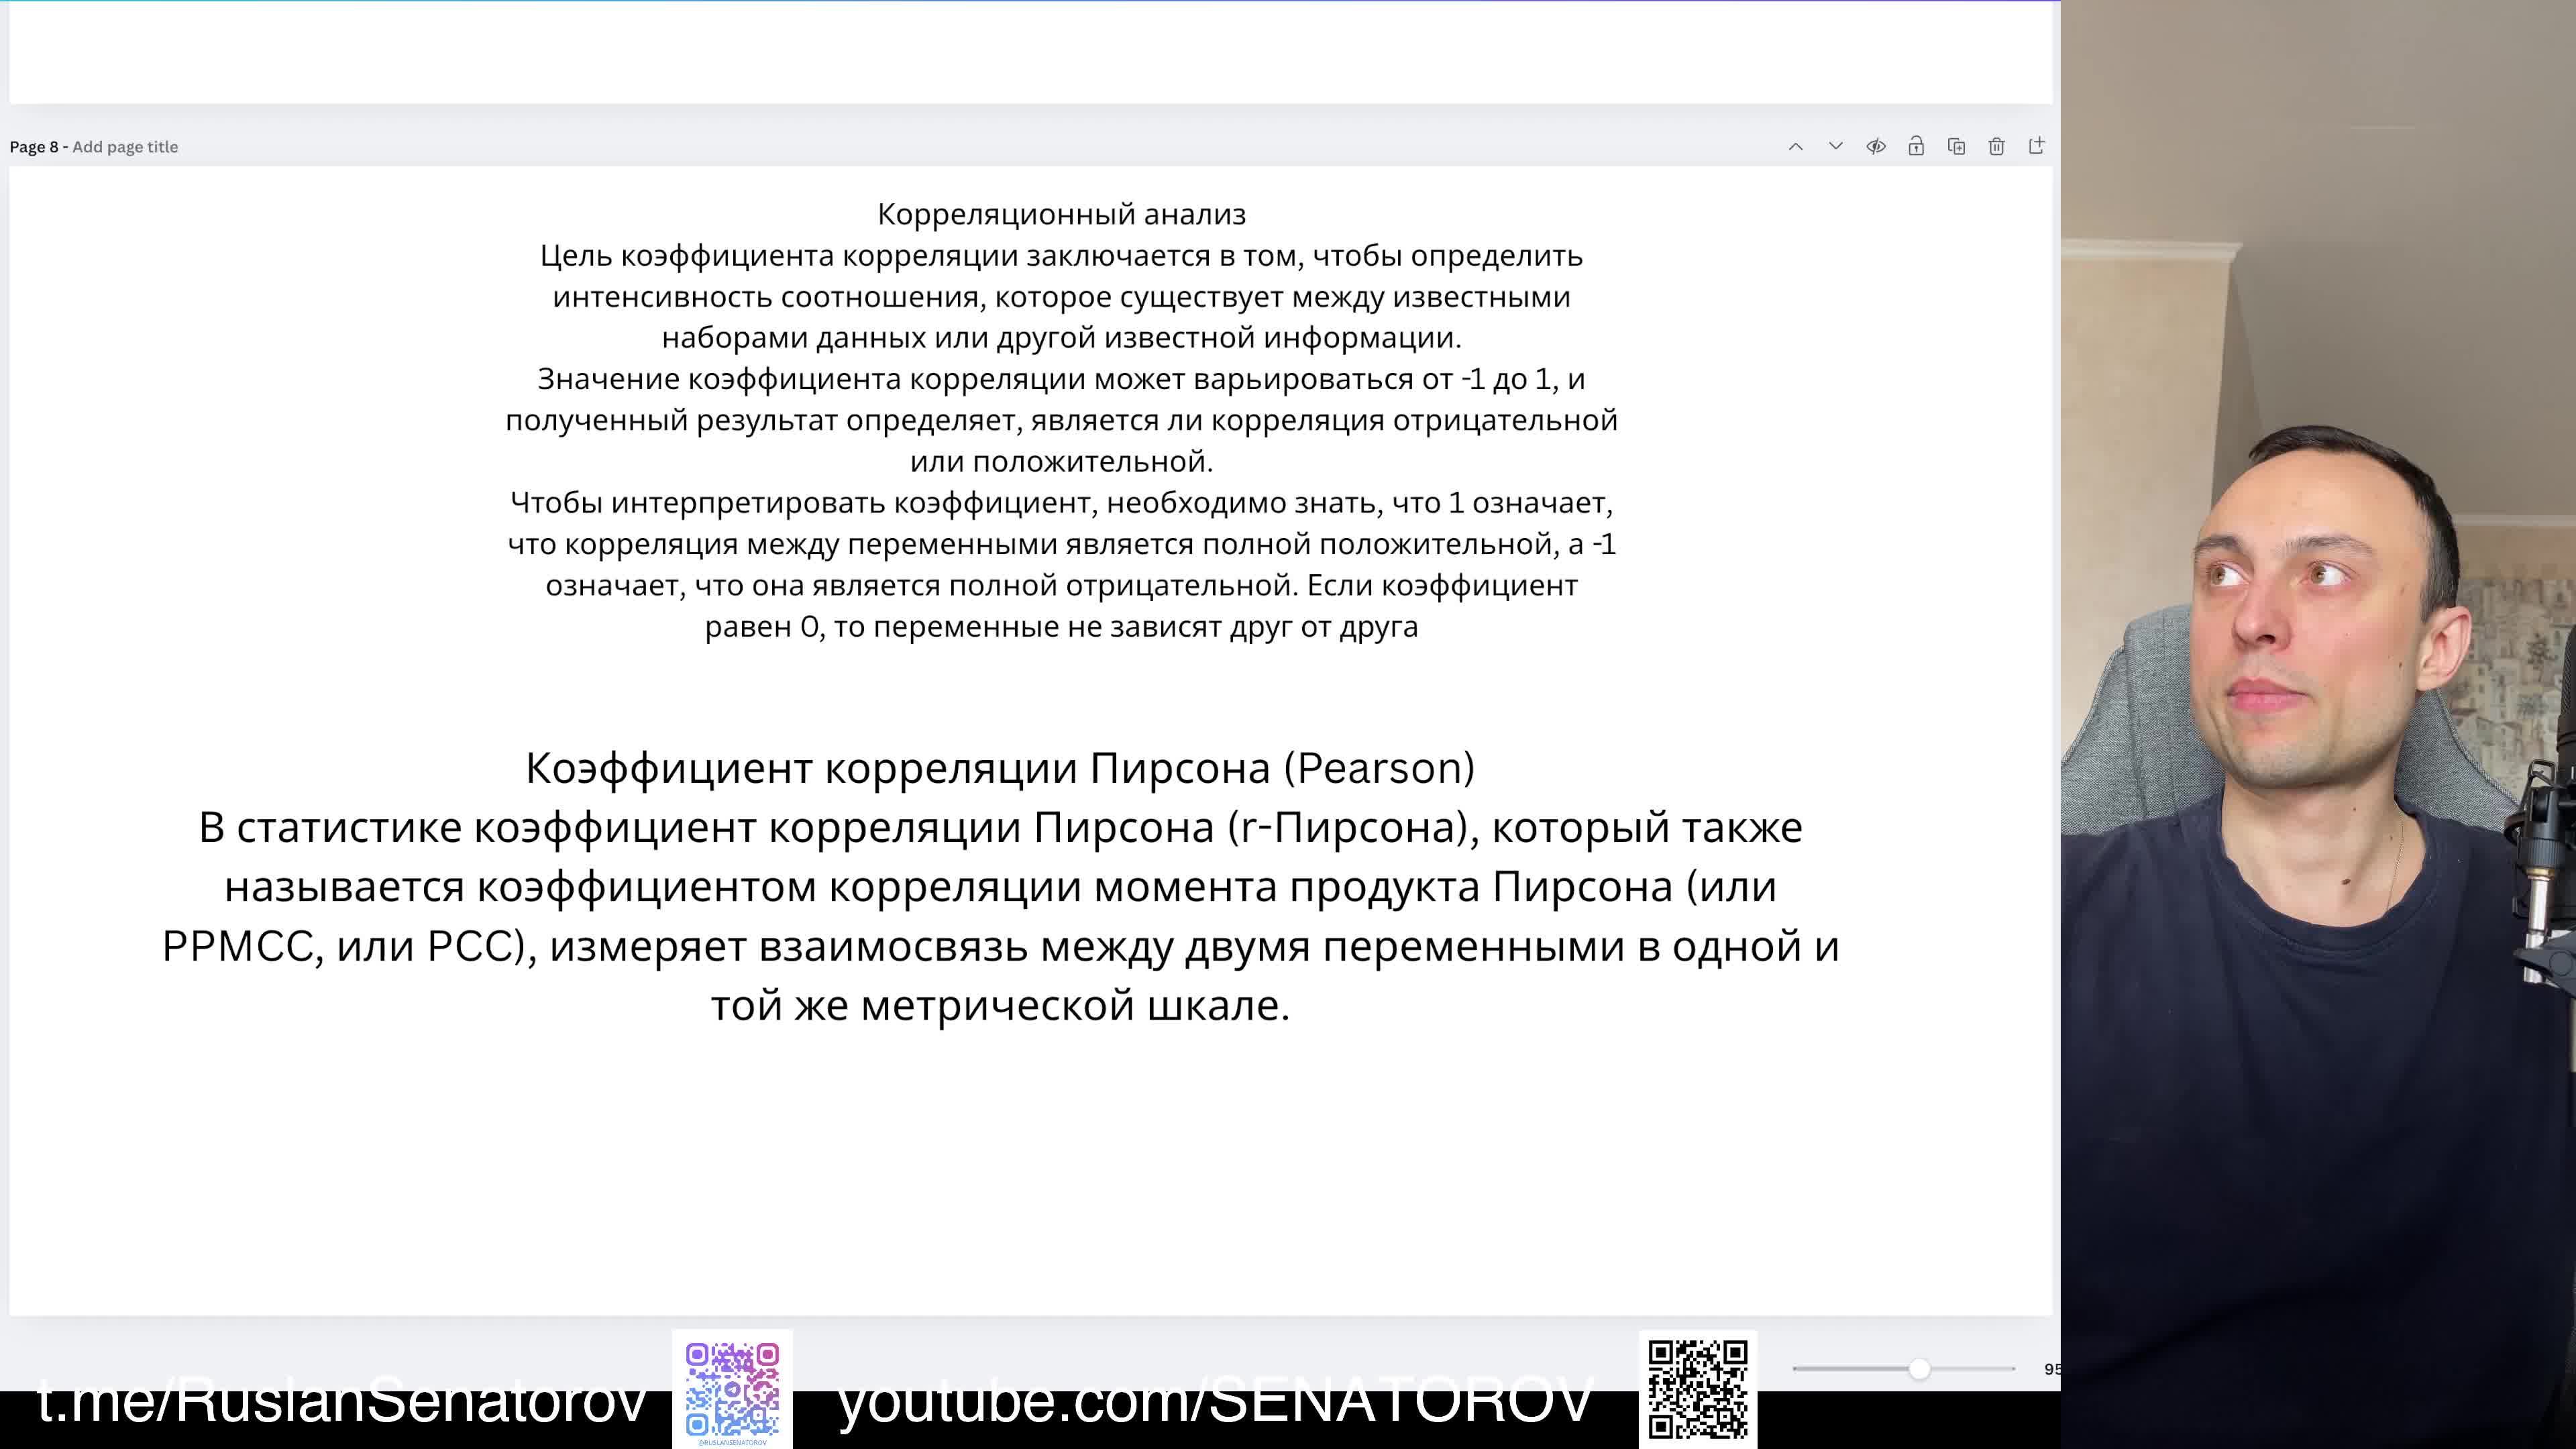
Task: Click the paragraph starting with В статистике
Action: click(1000, 915)
